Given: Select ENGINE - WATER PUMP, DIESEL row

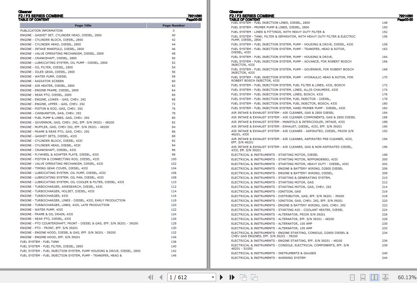Looking at the screenshot, I should click(x=44, y=77).
